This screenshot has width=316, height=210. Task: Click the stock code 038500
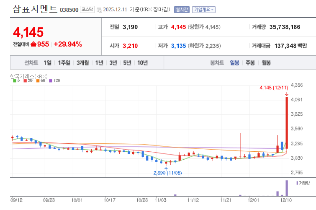coord(69,10)
